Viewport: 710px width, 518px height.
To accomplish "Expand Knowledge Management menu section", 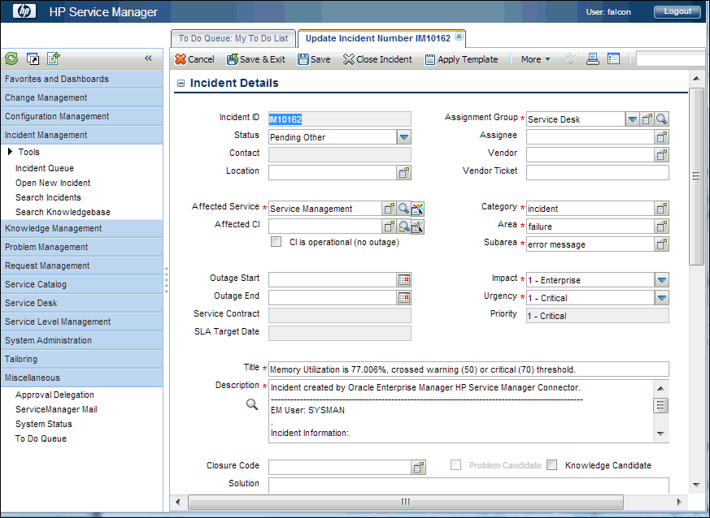I will (82, 228).
